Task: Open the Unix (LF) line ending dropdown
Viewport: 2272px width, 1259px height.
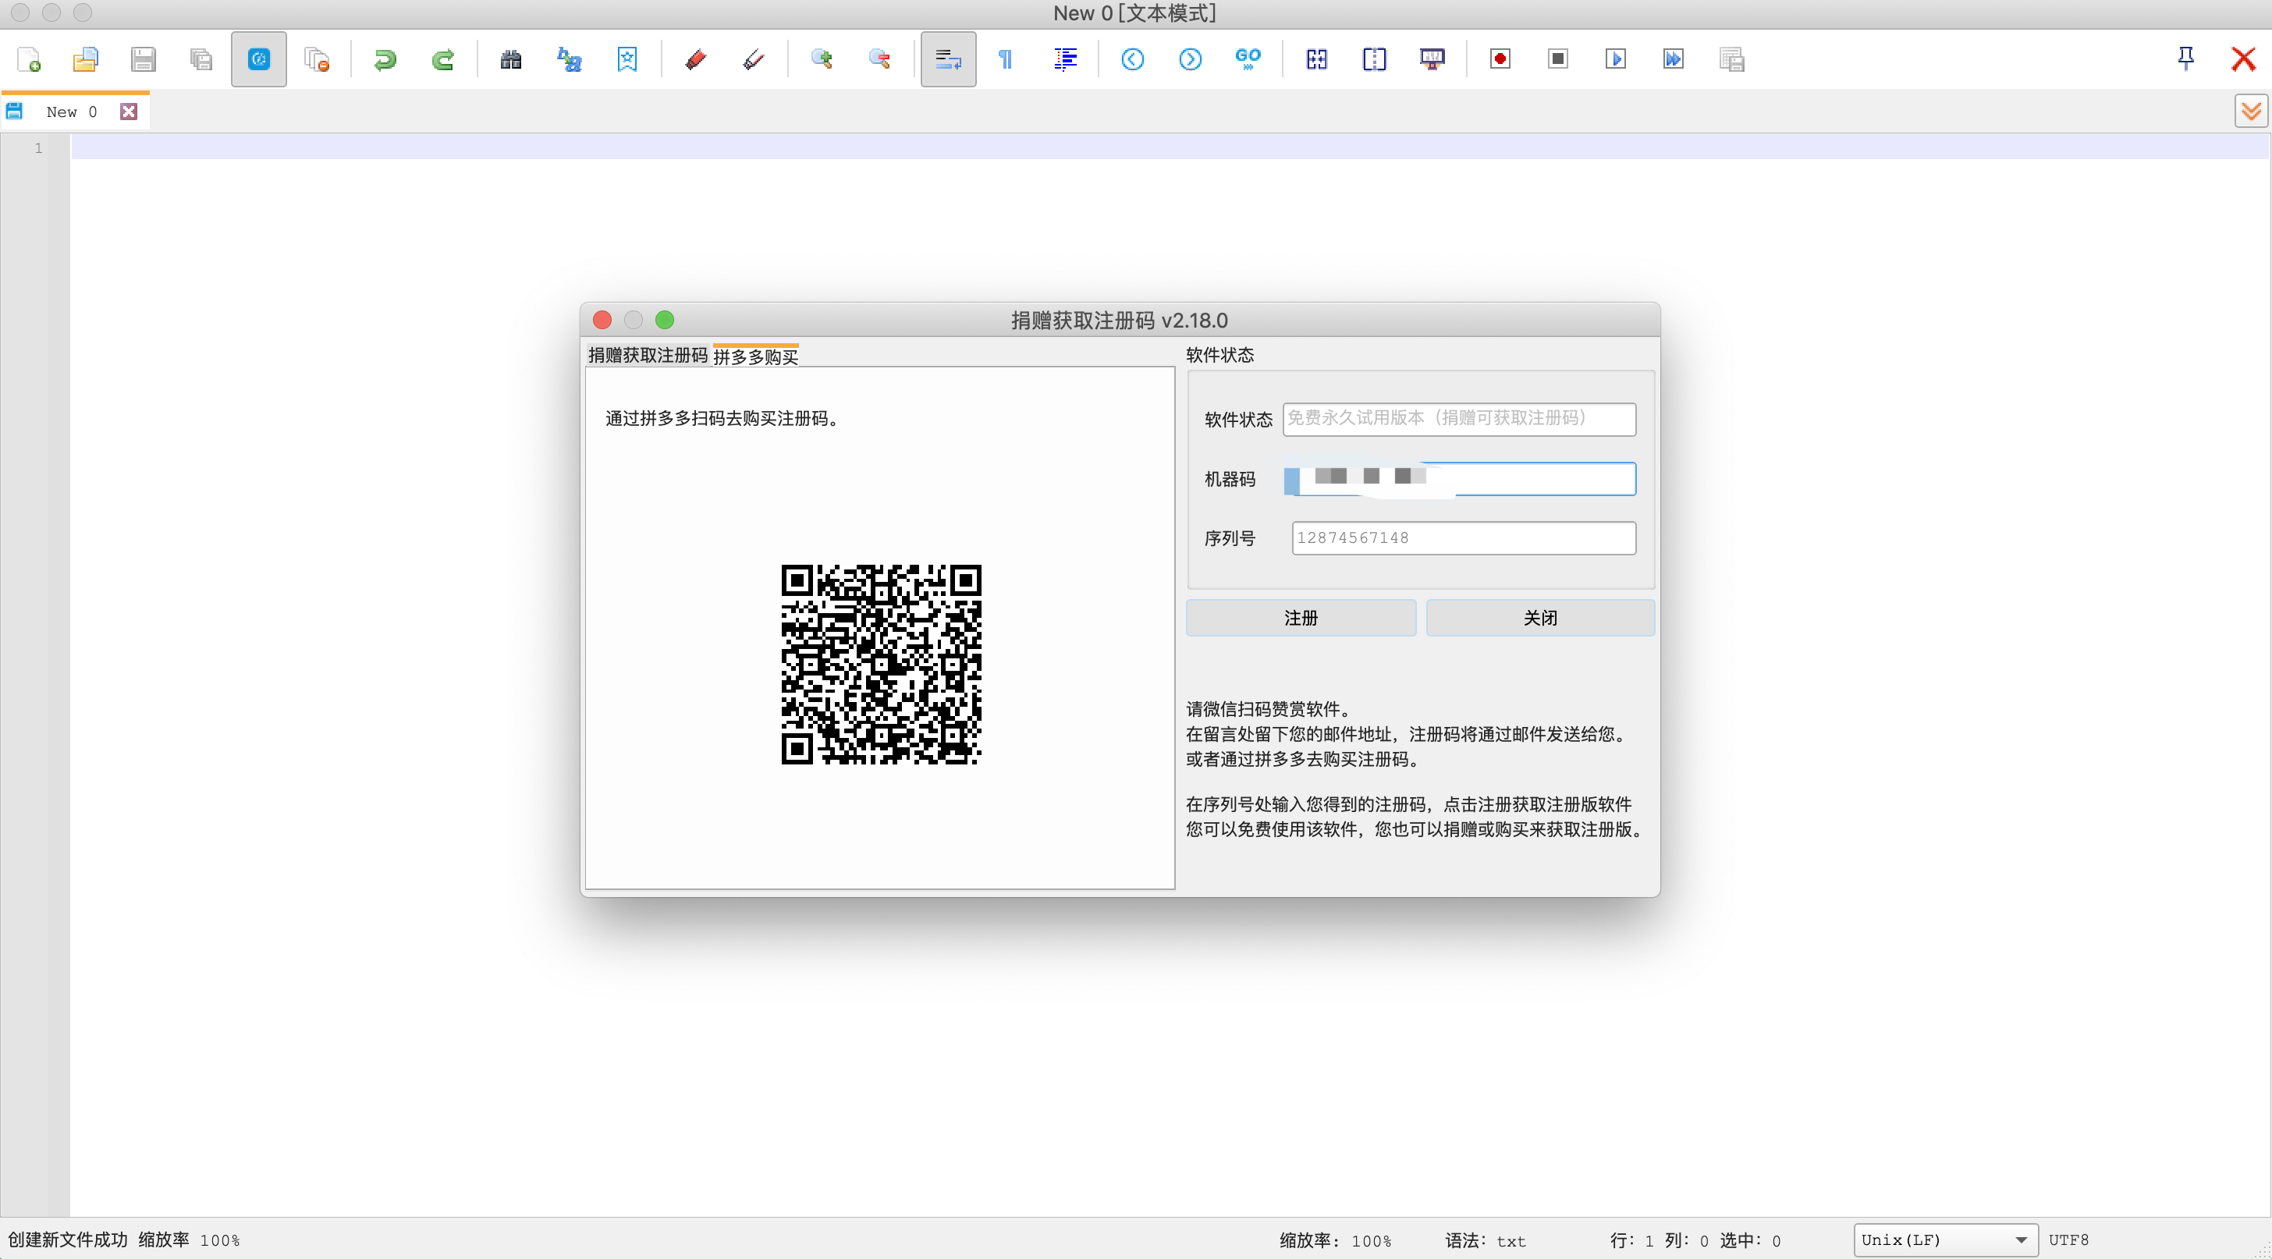Action: click(1946, 1239)
